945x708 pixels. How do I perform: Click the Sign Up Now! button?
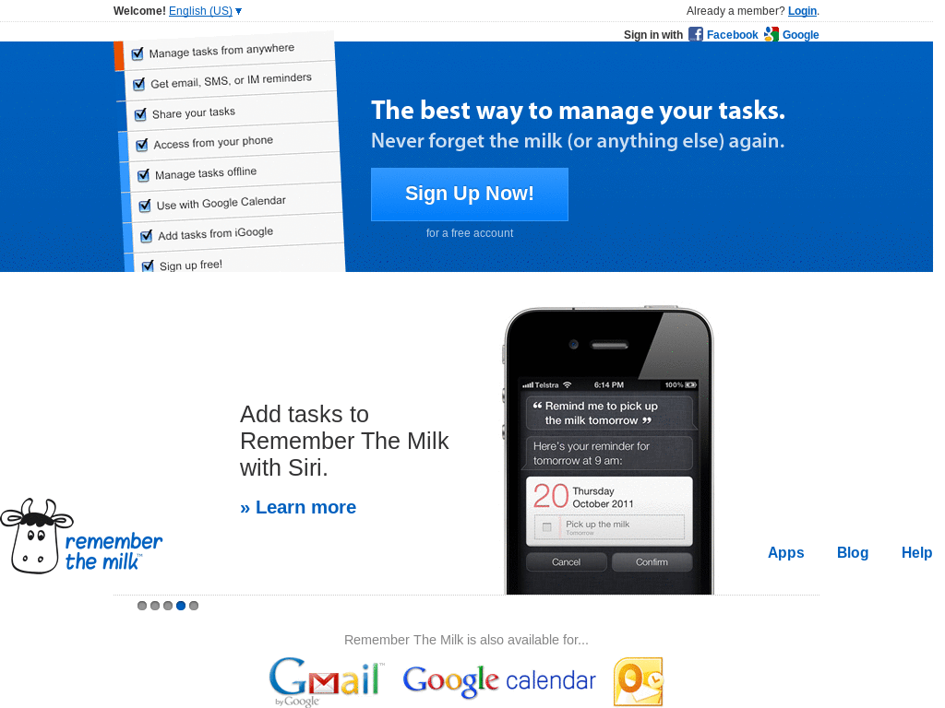[x=470, y=194]
